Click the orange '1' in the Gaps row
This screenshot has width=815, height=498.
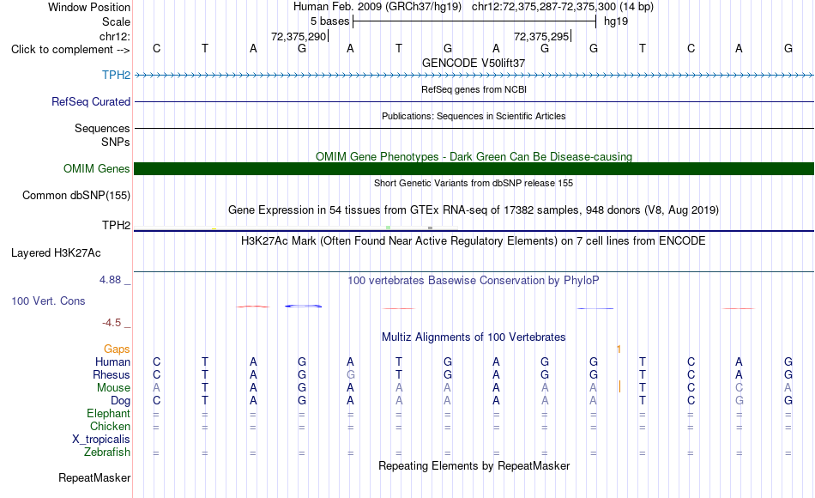pyautogui.click(x=619, y=349)
